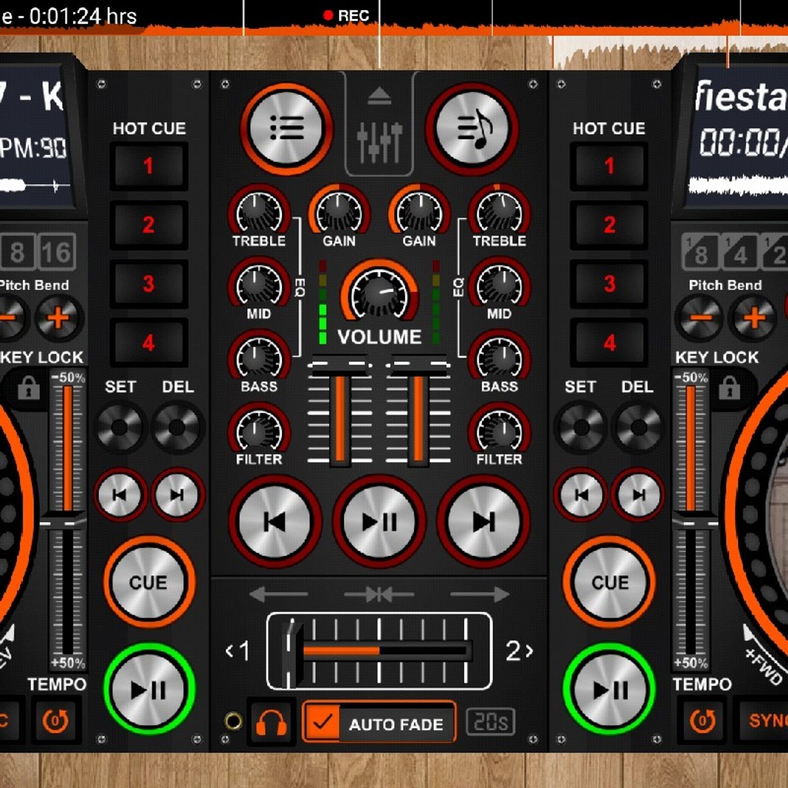The height and width of the screenshot is (788, 788).
Task: Tap left deck Hot Cue 2
Action: [x=149, y=225]
